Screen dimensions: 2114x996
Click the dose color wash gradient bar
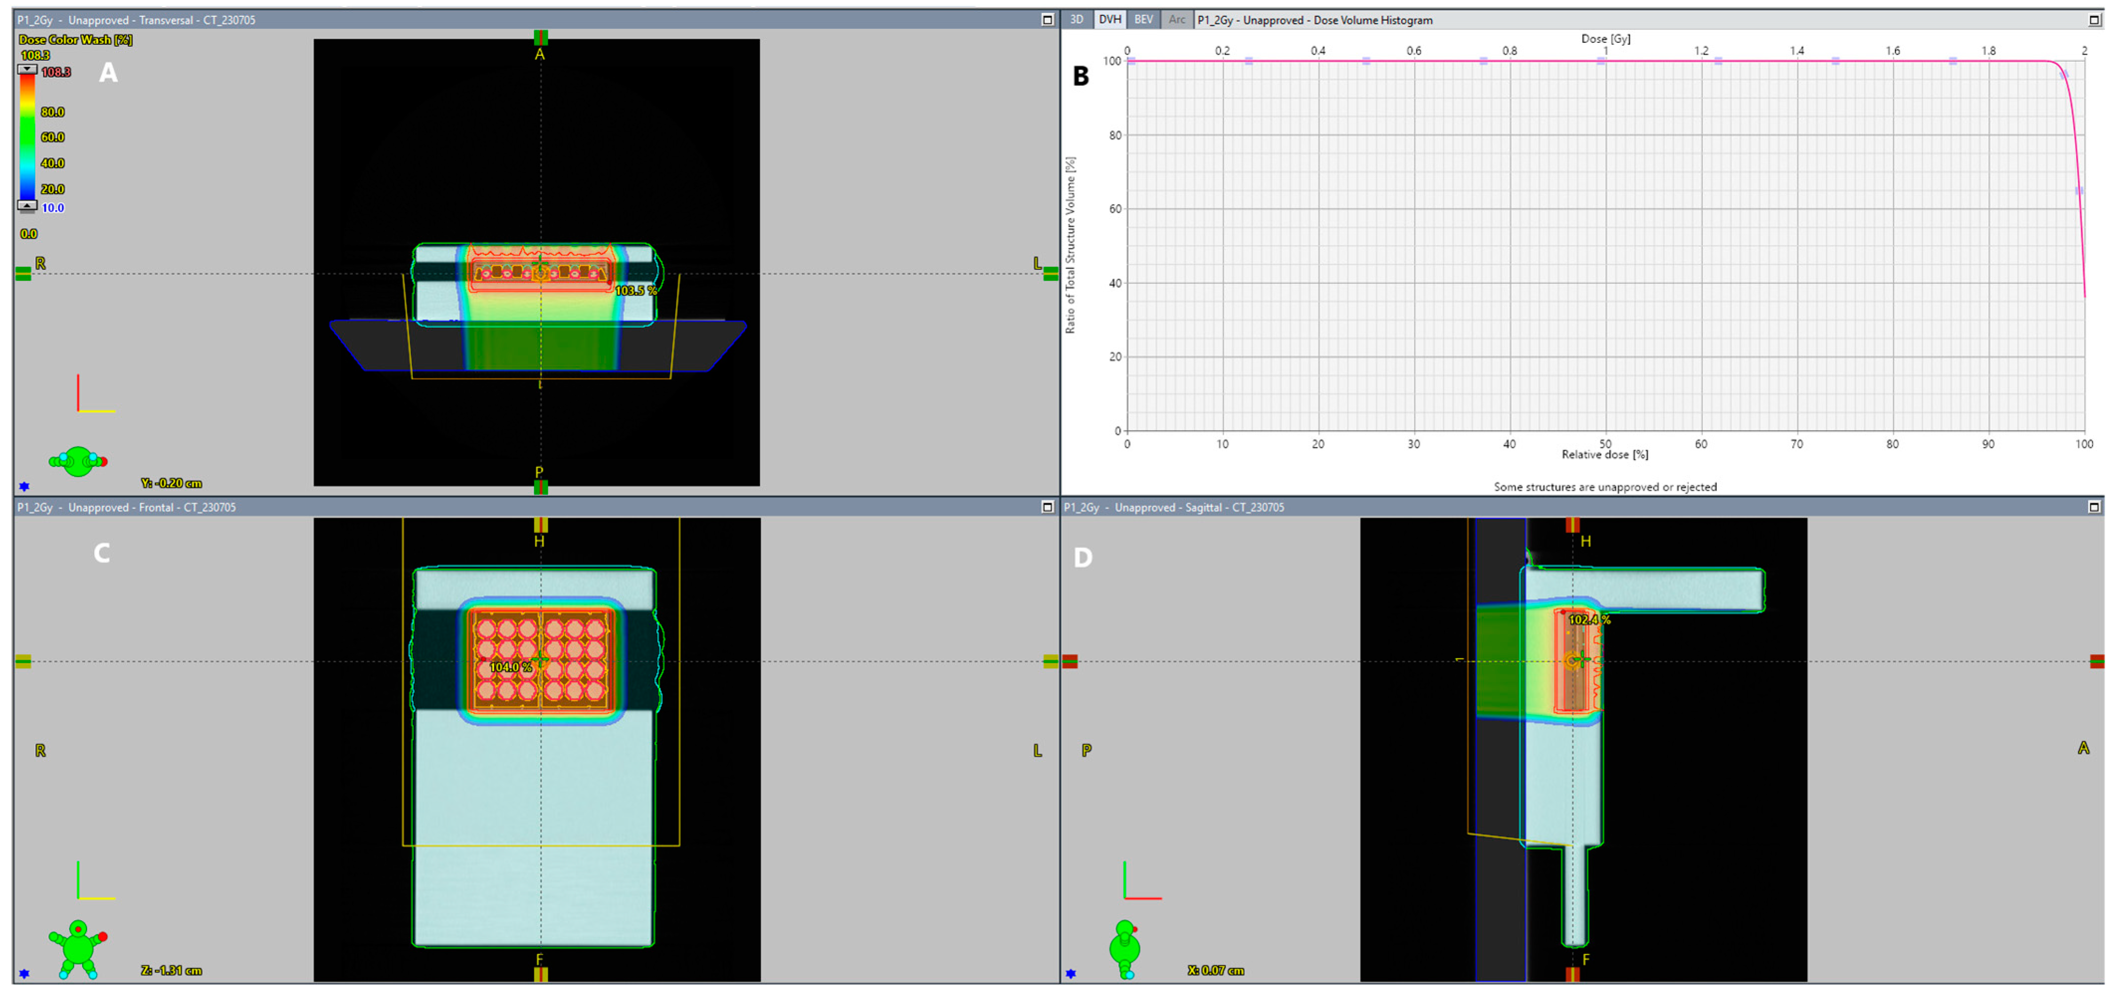tap(27, 136)
